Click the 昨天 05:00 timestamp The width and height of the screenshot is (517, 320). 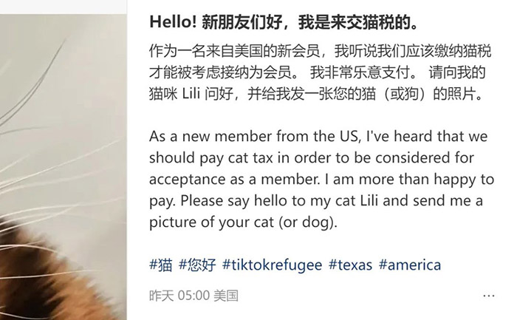[179, 296]
